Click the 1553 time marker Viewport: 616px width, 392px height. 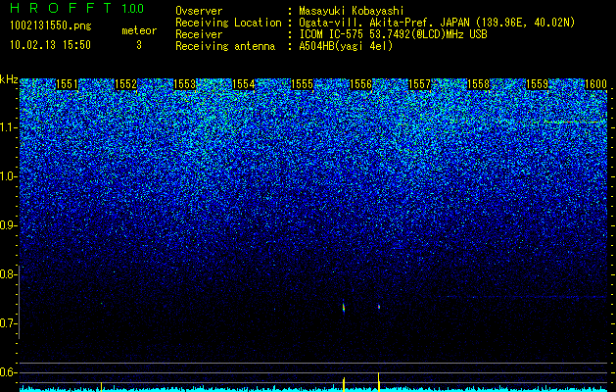(184, 84)
